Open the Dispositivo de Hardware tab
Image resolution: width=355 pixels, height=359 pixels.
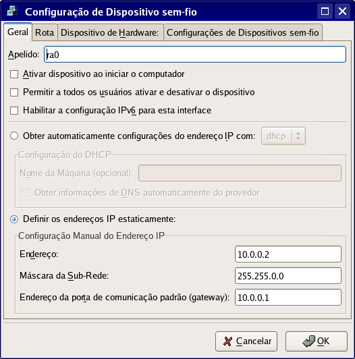tap(110, 32)
